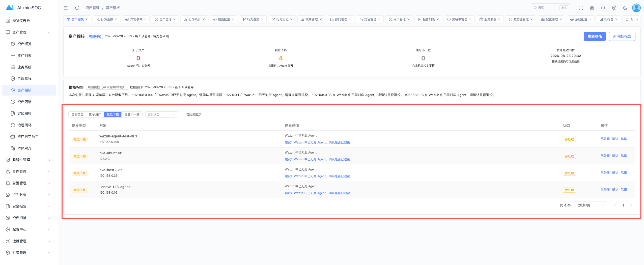Image resolution: width=644 pixels, height=265 pixels.
Task: Open the hexagon settings icon in header
Action: point(614,8)
